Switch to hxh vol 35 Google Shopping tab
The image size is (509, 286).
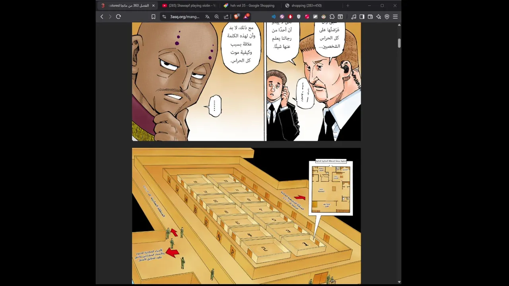point(250,6)
